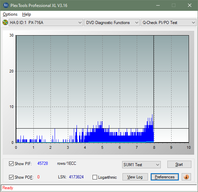Open View Log

point(135,177)
